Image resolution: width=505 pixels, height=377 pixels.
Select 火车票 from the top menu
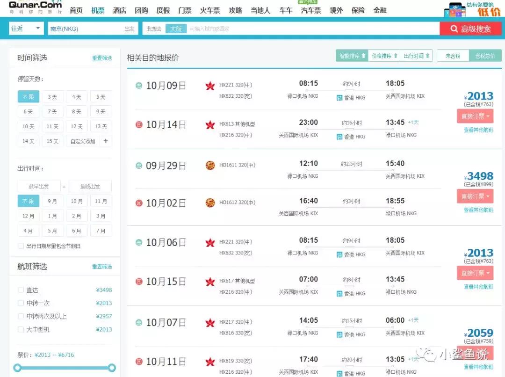click(x=210, y=9)
